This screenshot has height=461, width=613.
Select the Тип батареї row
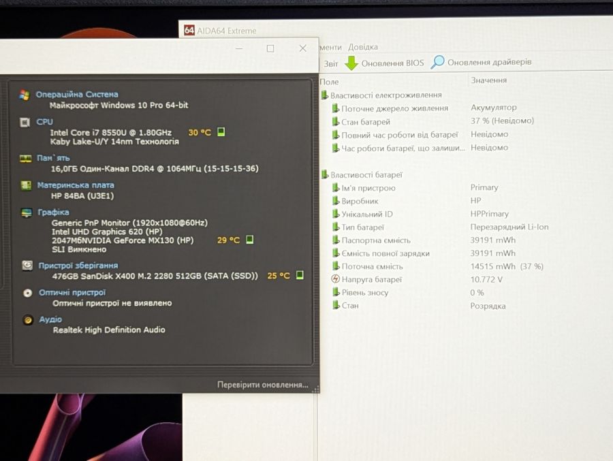[x=440, y=227]
